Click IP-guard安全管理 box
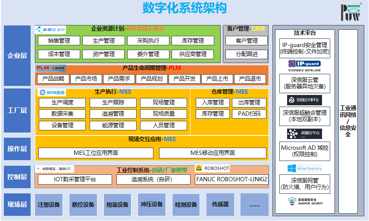Image resolution: width=369 pixels, height=221 pixels. [x=304, y=48]
